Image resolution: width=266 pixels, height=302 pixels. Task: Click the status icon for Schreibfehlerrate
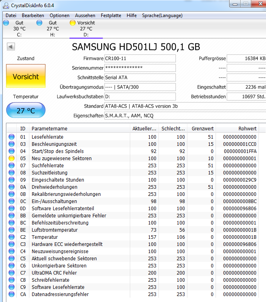click(12, 280)
